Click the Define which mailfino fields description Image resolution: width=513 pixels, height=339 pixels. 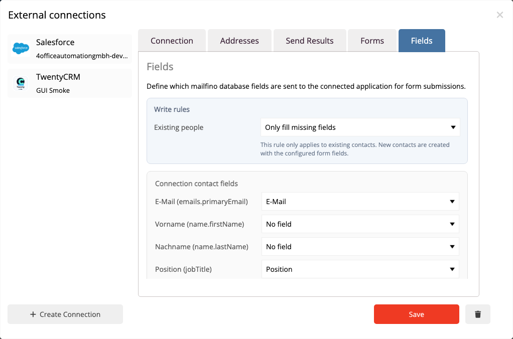306,86
